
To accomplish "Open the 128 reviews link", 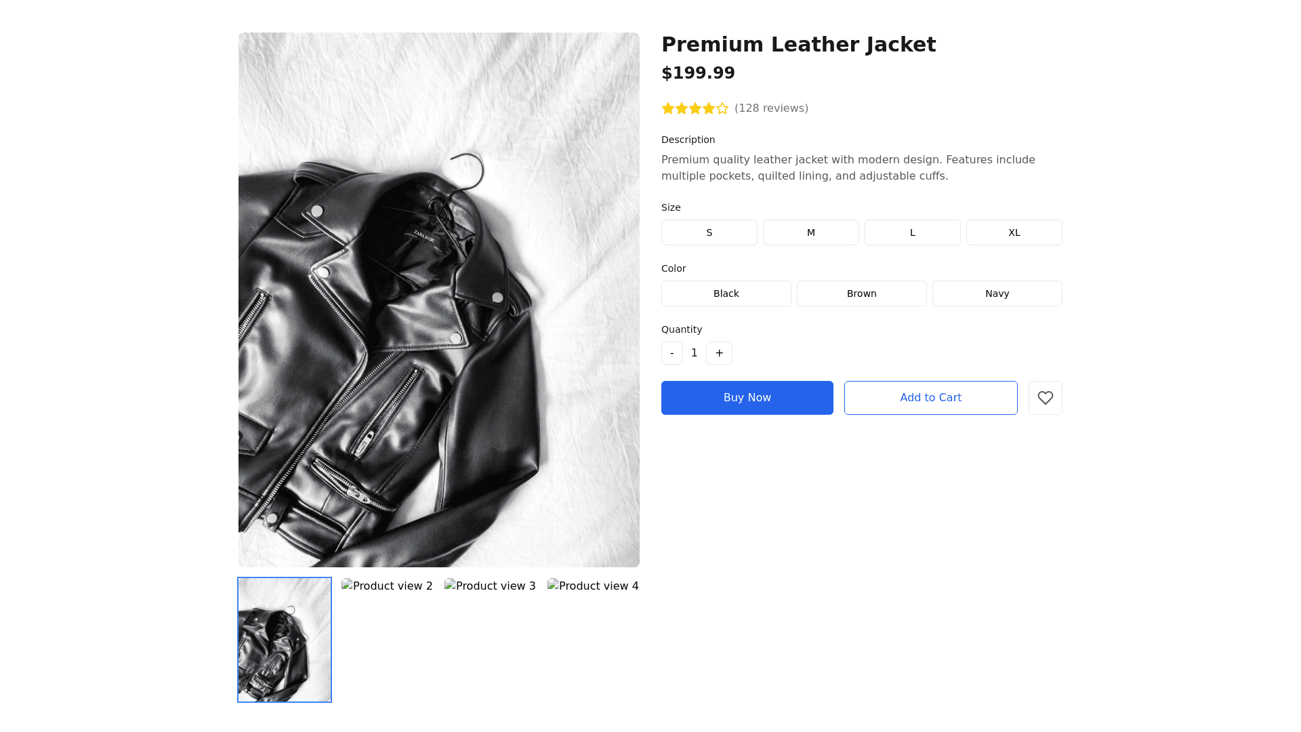I will (771, 108).
